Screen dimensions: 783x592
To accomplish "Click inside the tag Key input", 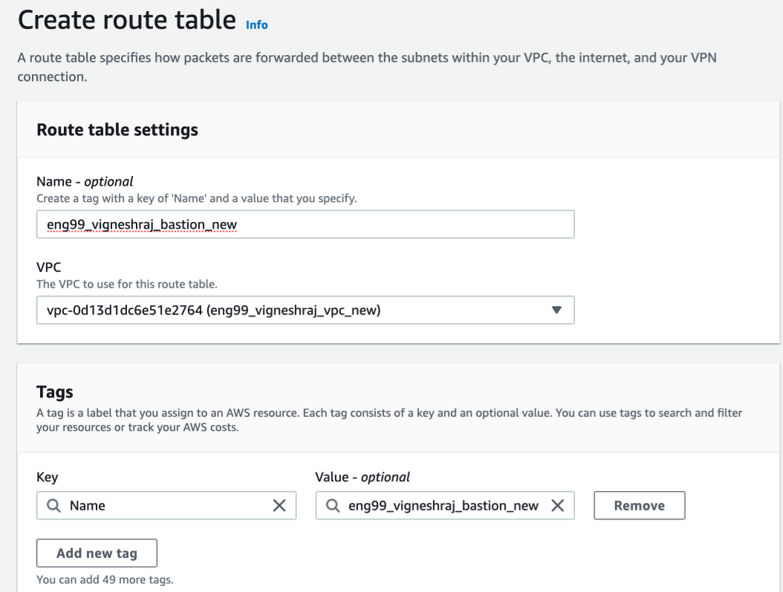I will [167, 506].
